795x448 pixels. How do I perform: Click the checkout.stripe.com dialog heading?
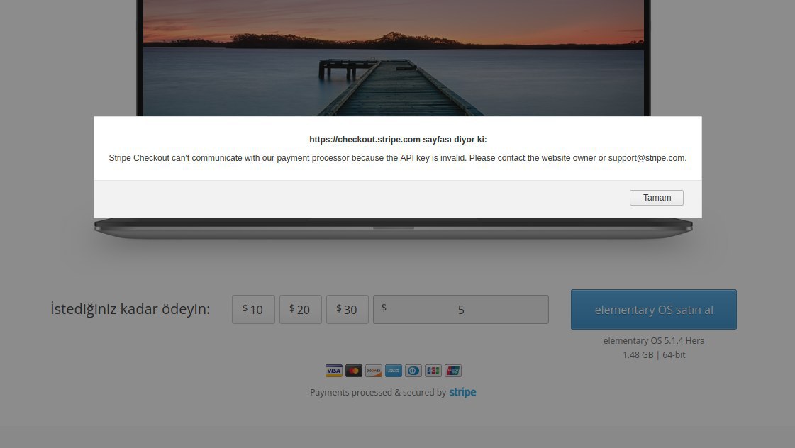pos(398,140)
